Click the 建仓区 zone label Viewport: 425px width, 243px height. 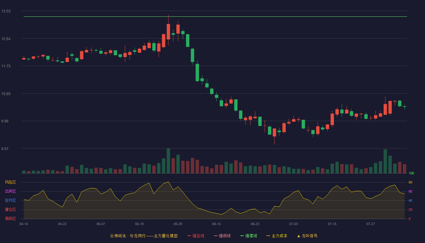click(x=10, y=210)
